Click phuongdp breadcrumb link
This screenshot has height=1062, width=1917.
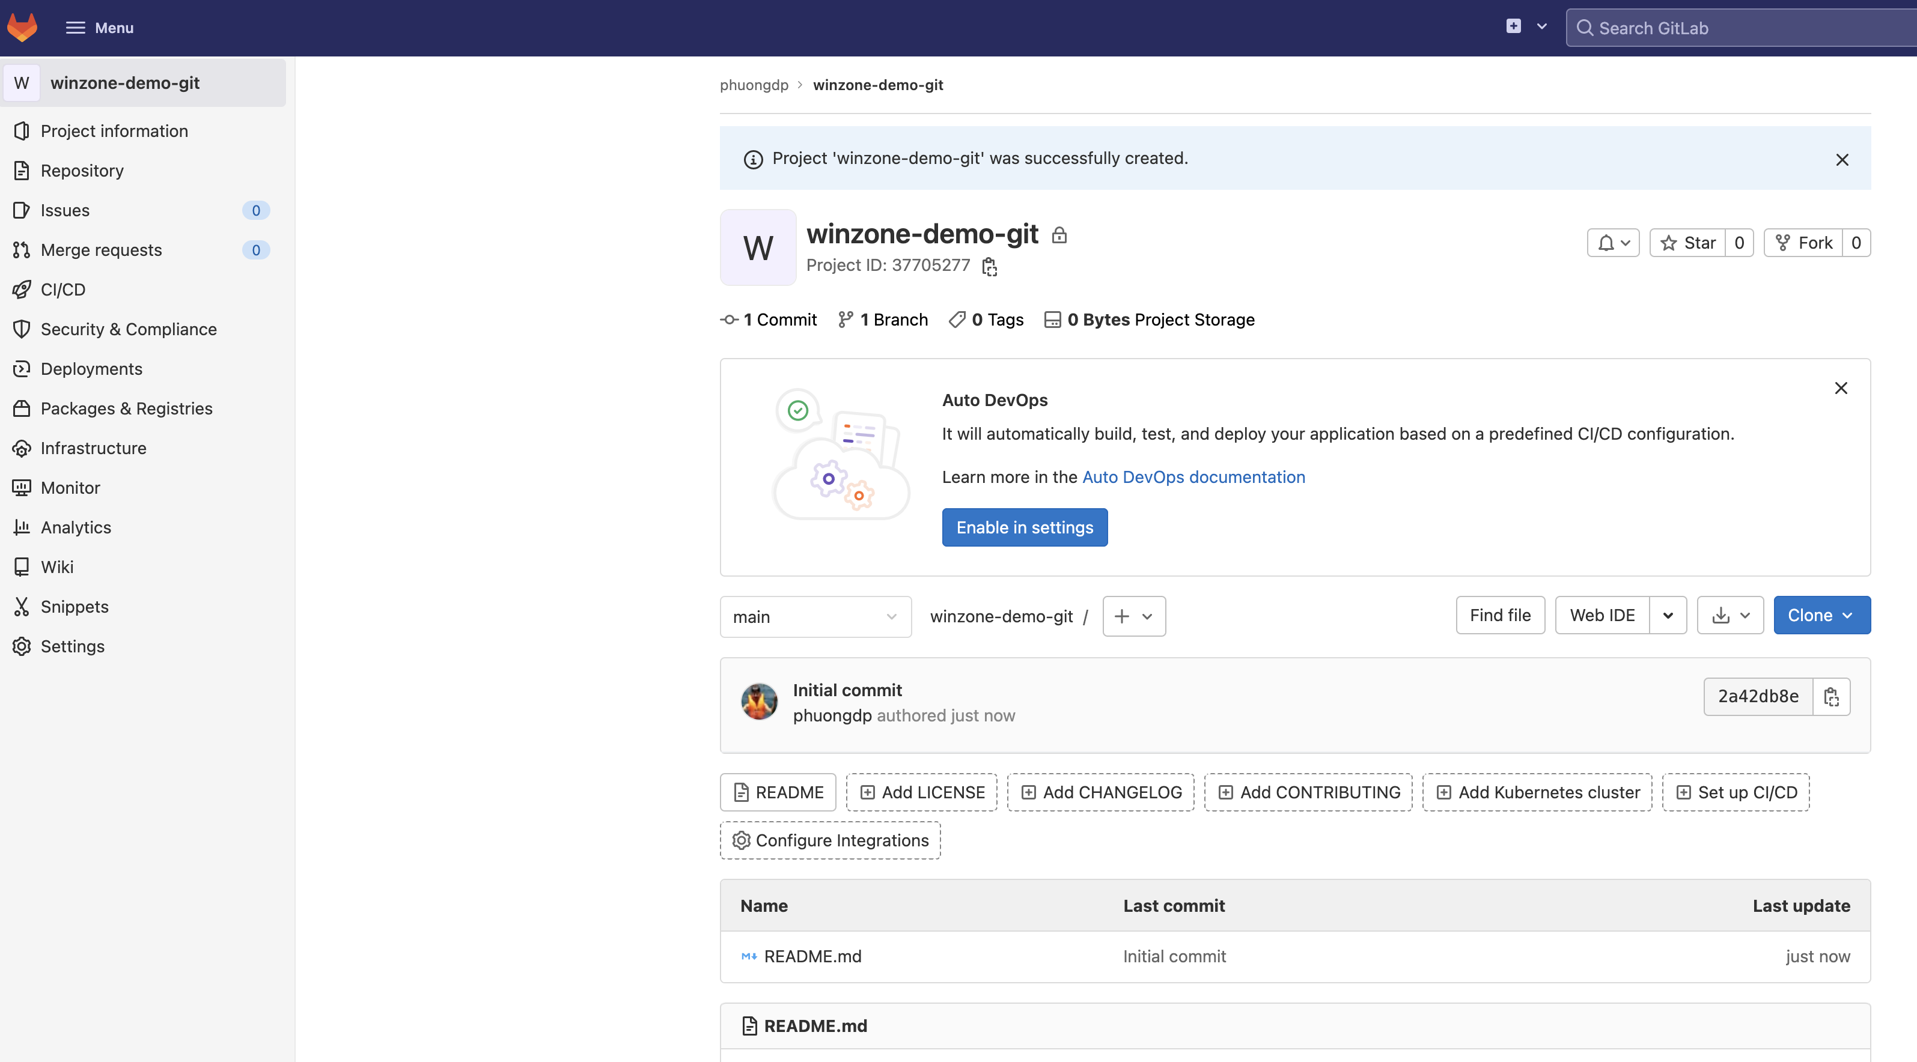pos(754,85)
